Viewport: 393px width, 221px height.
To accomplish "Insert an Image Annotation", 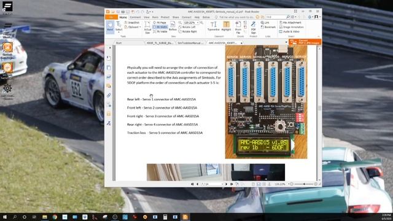I will click(291, 27).
